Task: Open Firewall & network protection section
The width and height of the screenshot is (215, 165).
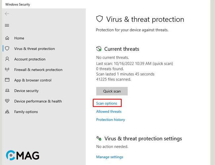Action: click(38, 70)
